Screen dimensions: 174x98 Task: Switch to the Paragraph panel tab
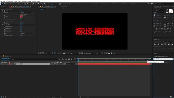point(166,7)
